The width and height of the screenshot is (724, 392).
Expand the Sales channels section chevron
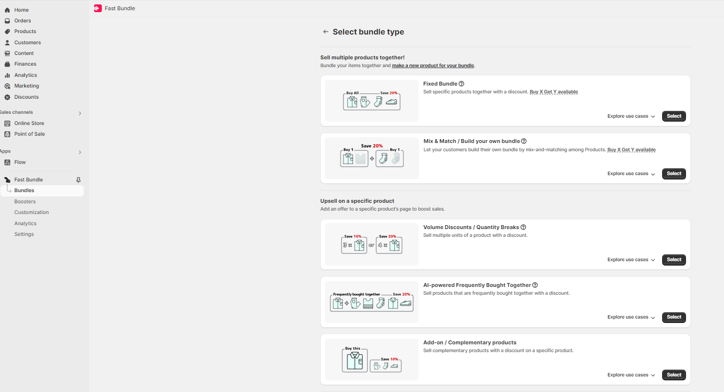coord(80,113)
